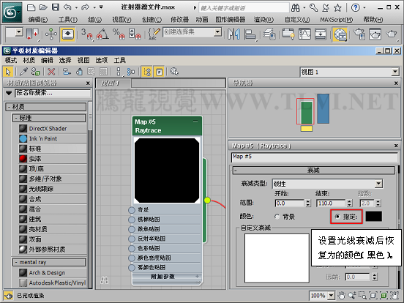
Task: Collapse the 标准 group
Action: click(x=16, y=118)
